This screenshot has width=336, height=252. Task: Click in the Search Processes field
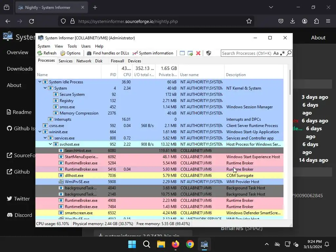tap(246, 53)
